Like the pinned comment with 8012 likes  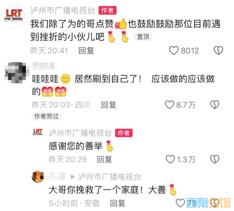pos(174,50)
